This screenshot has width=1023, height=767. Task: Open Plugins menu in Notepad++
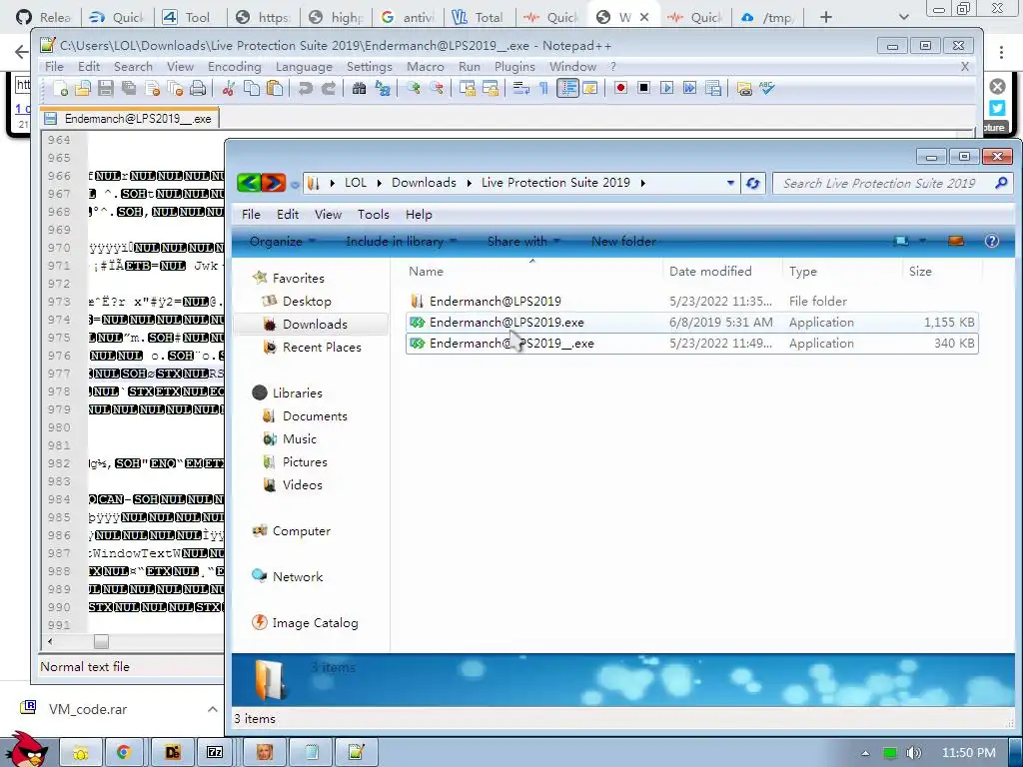514,67
